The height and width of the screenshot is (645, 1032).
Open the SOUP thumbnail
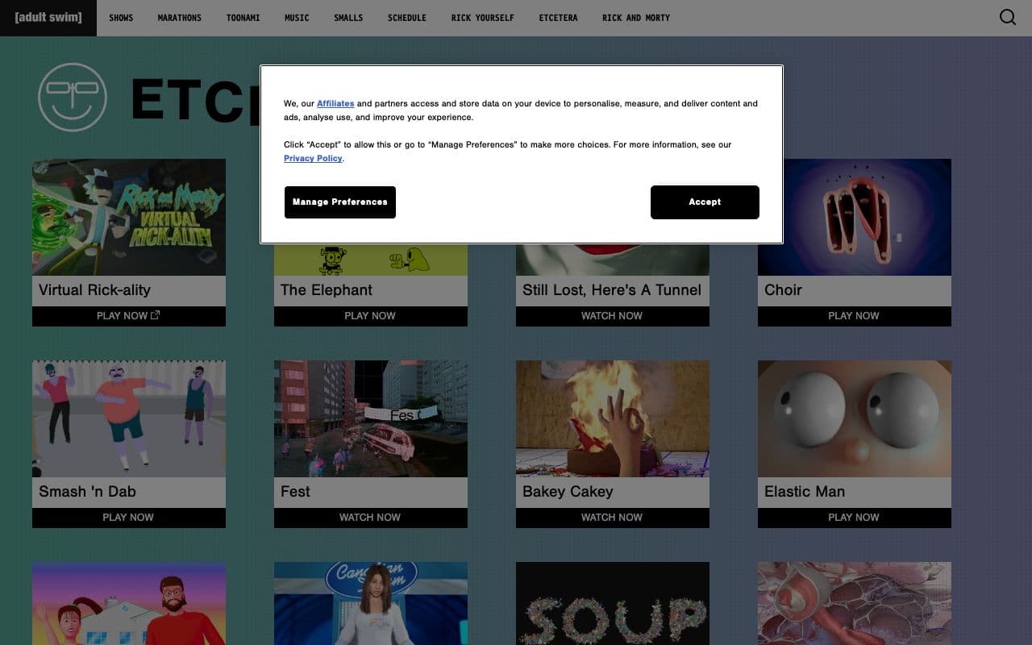(x=613, y=603)
